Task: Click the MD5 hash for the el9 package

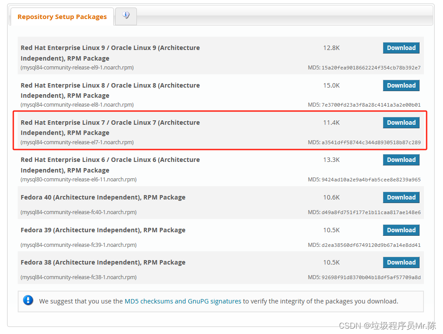Action: coord(371,68)
